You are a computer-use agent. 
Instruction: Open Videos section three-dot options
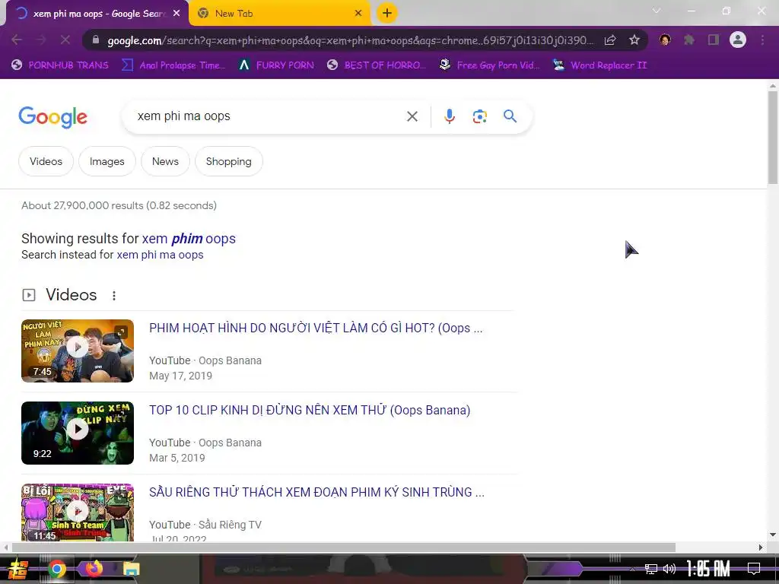click(114, 296)
